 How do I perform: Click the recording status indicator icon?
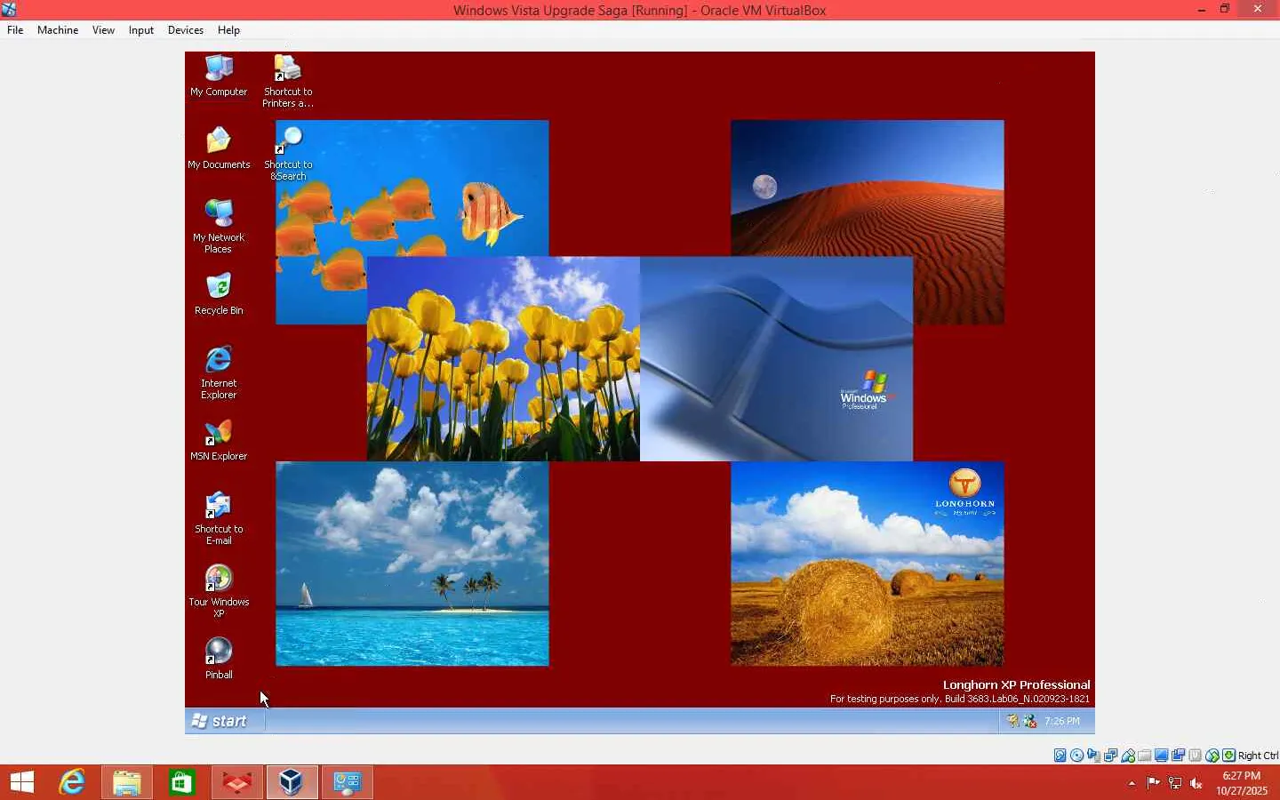coord(1179,756)
